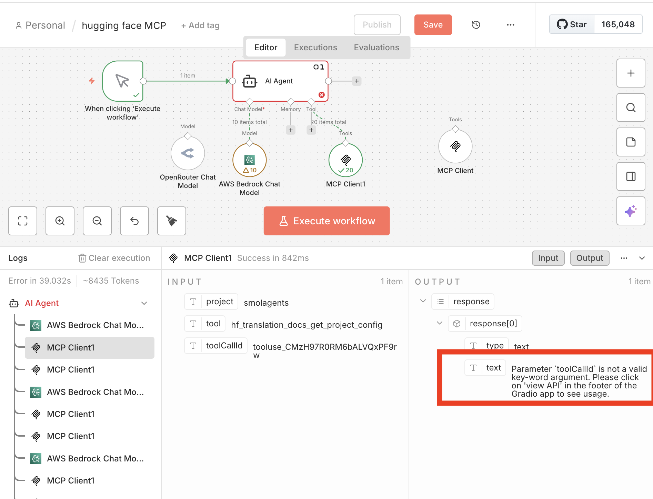Open the canvas node search
Screen dimensions: 653x499
click(631, 108)
